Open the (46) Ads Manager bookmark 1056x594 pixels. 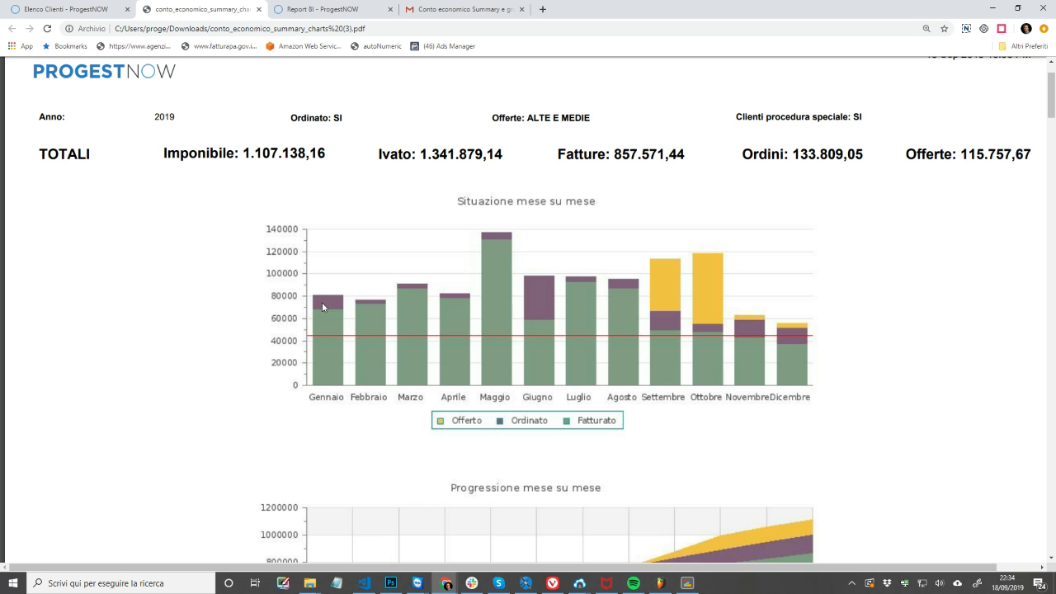pos(443,46)
